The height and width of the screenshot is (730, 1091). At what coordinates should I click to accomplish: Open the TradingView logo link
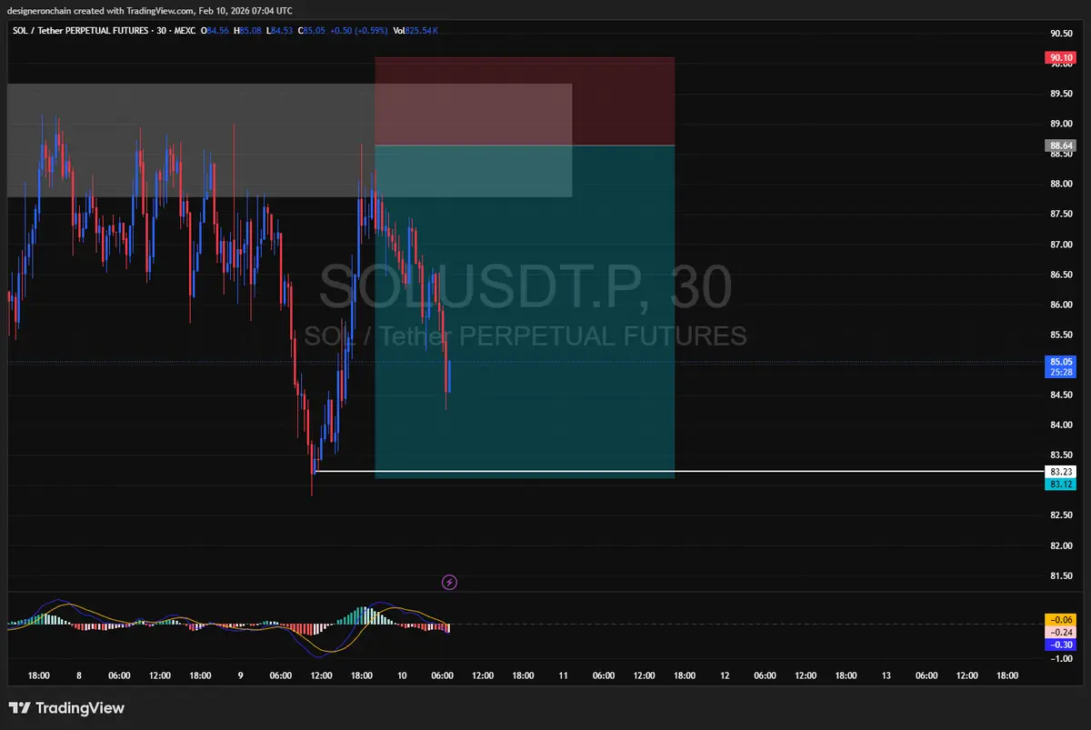(66, 708)
